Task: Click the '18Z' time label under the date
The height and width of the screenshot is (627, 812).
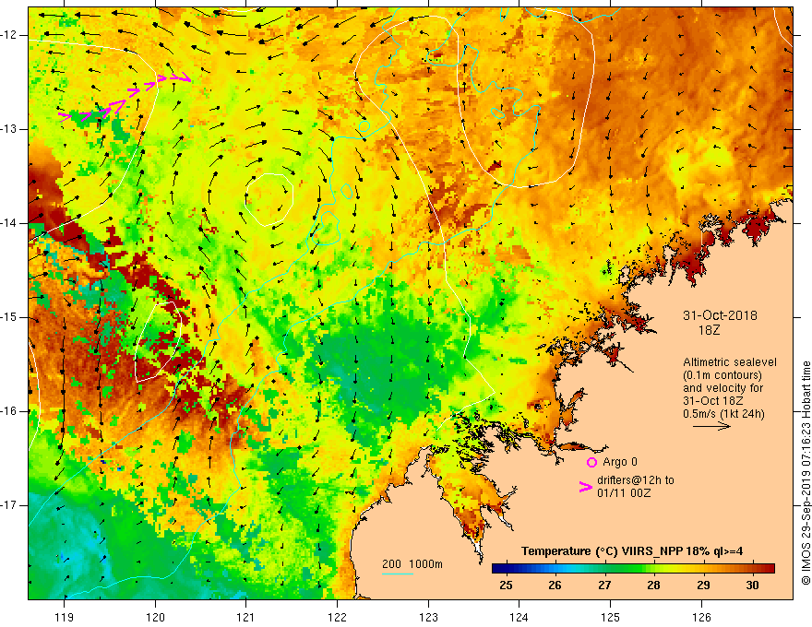Action: coord(709,330)
